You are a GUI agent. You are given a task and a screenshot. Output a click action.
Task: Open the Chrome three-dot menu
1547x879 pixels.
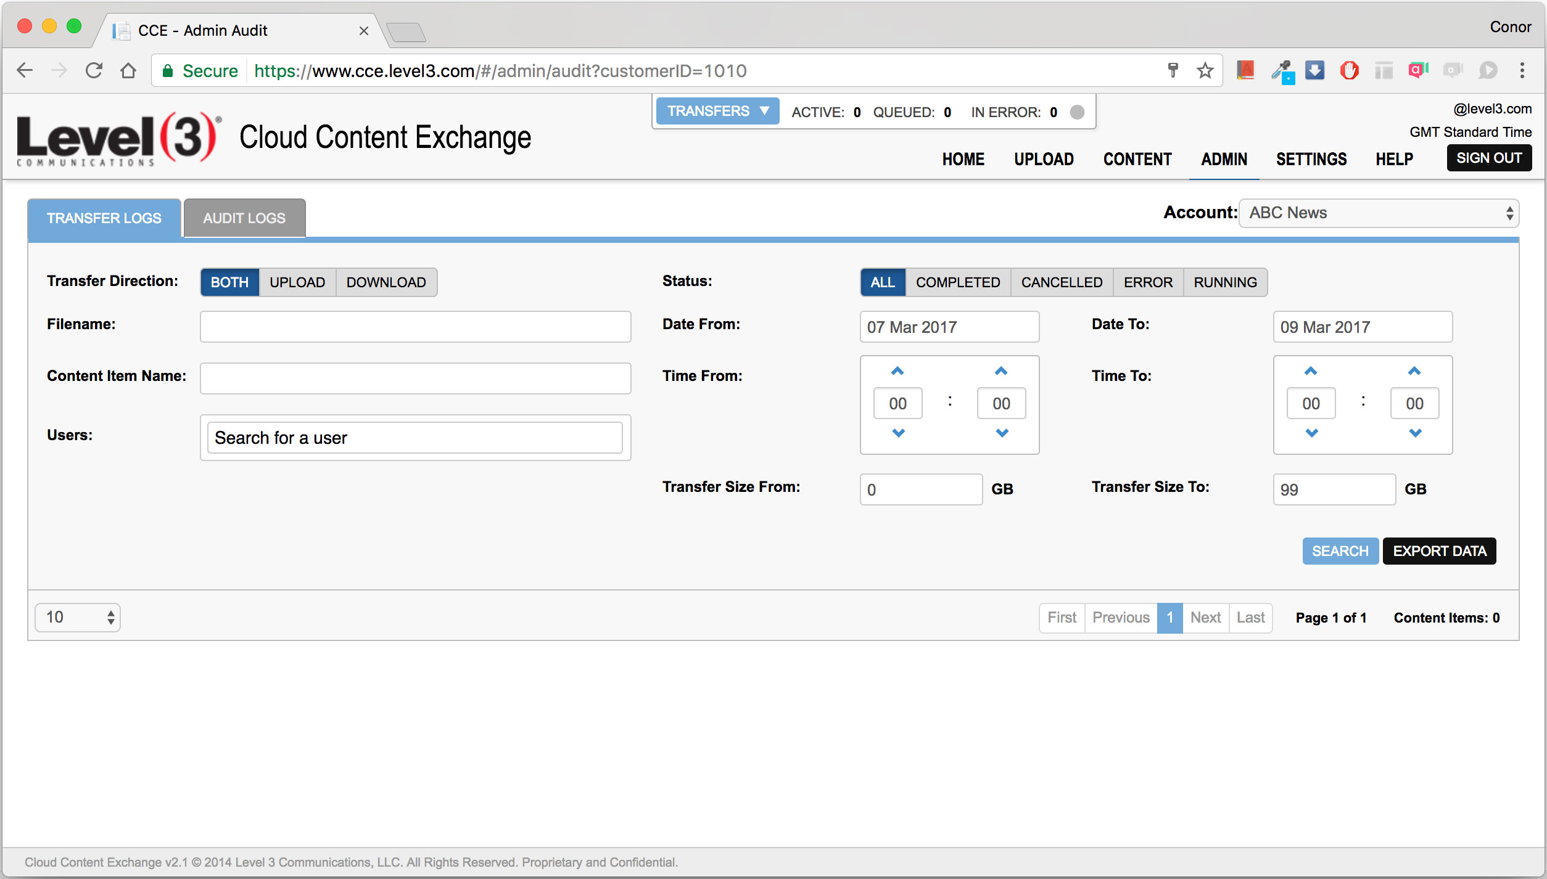(x=1522, y=70)
